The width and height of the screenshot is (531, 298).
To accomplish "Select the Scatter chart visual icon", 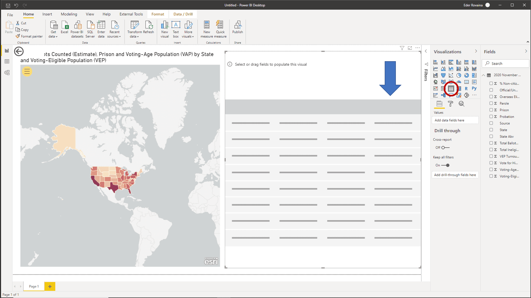I will [451, 75].
